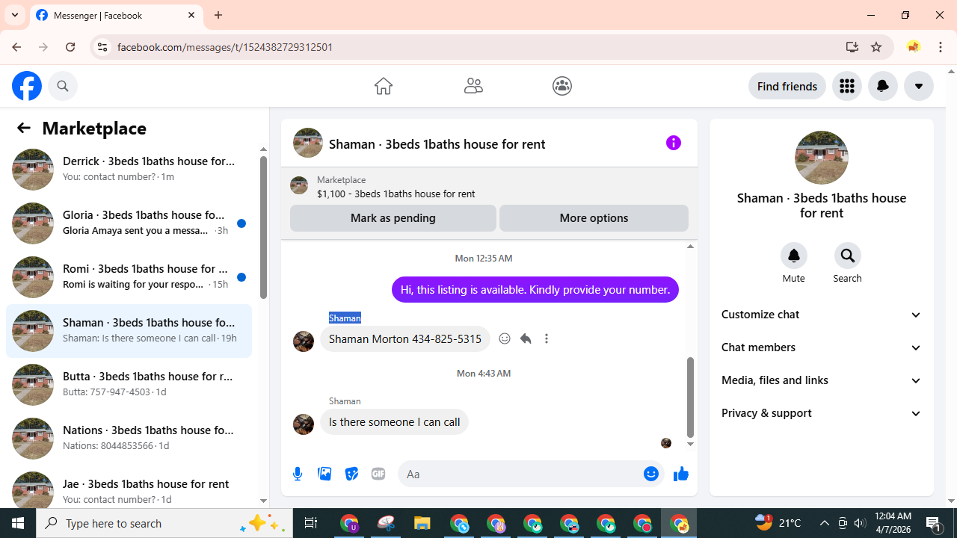React to Shaman Morton message with emoji
This screenshot has width=957, height=538.
tap(505, 338)
